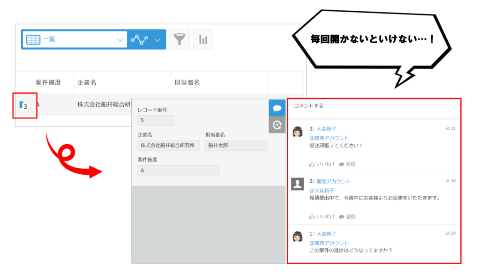The width and height of the screenshot is (480, 274).
Task: Click the table icon inside the view selector
Action: tap(33, 39)
